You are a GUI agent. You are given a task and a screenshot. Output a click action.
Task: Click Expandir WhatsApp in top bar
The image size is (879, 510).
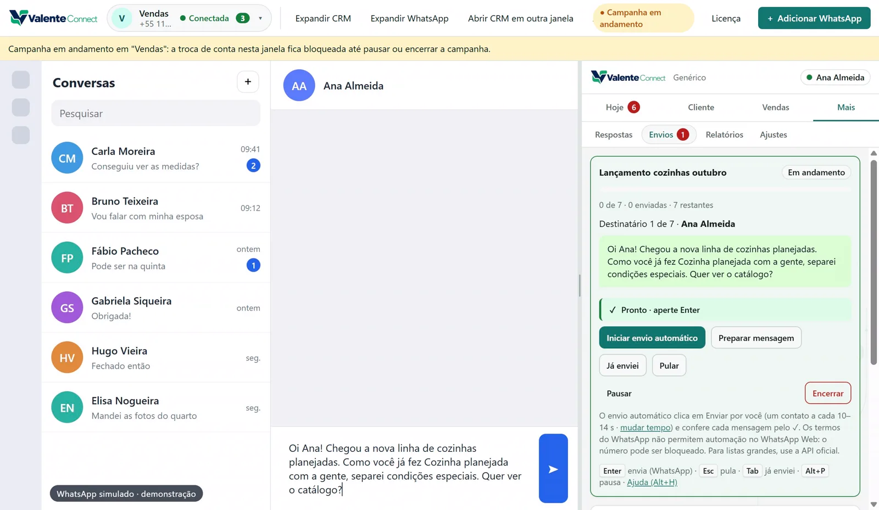tap(409, 18)
